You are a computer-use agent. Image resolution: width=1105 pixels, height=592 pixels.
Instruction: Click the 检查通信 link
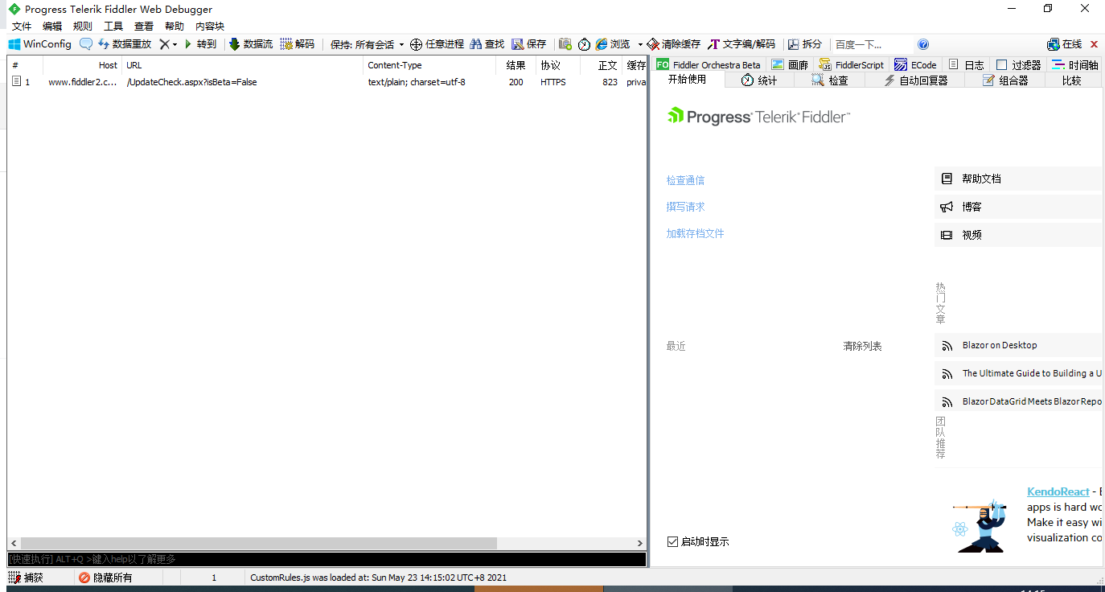(685, 180)
